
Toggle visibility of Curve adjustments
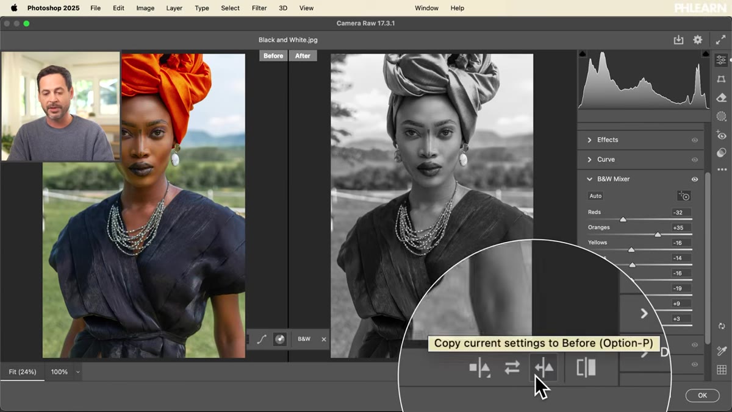(x=694, y=160)
